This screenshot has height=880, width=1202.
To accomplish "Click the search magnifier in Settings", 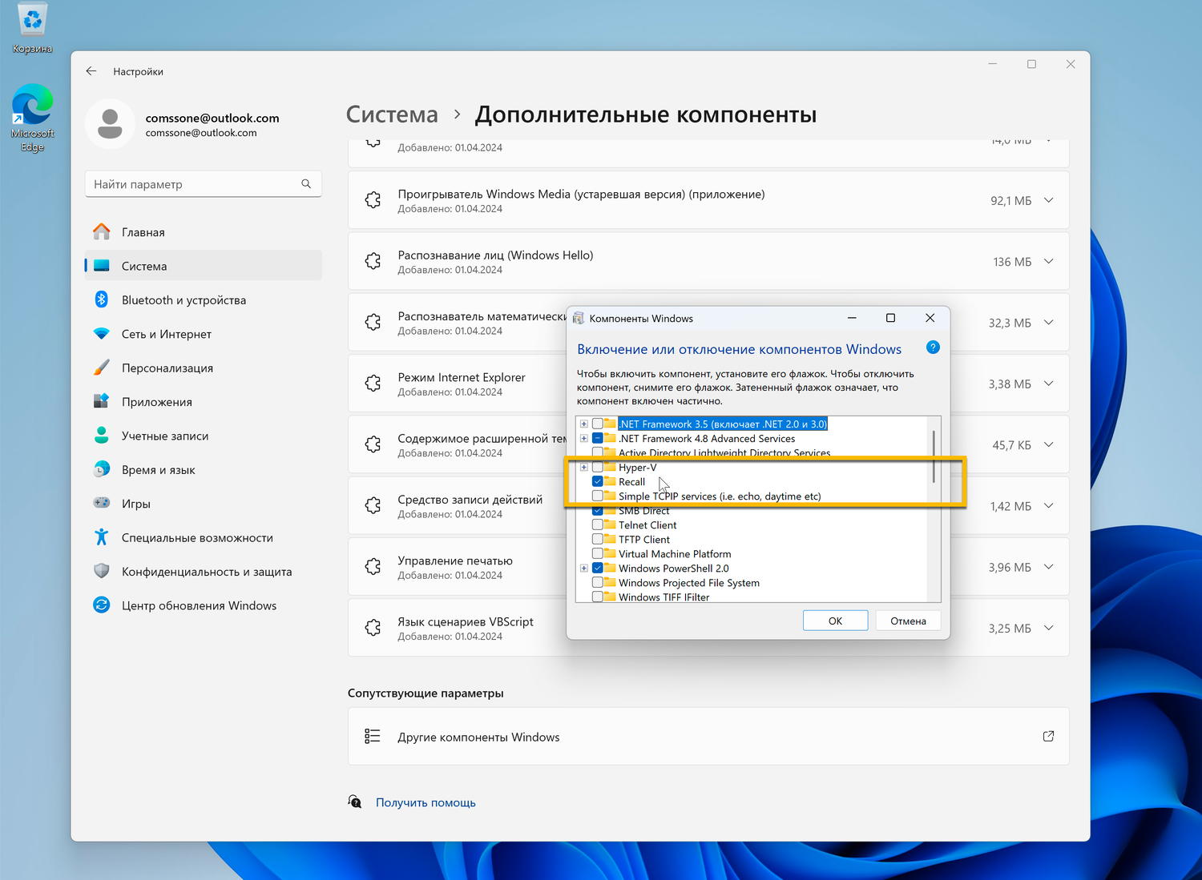I will click(x=306, y=184).
